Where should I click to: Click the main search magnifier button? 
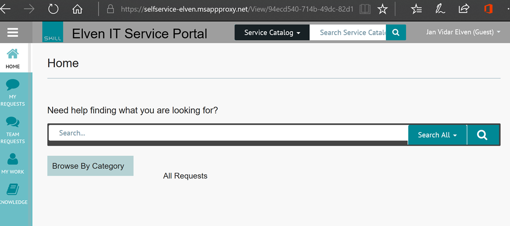[x=483, y=135]
